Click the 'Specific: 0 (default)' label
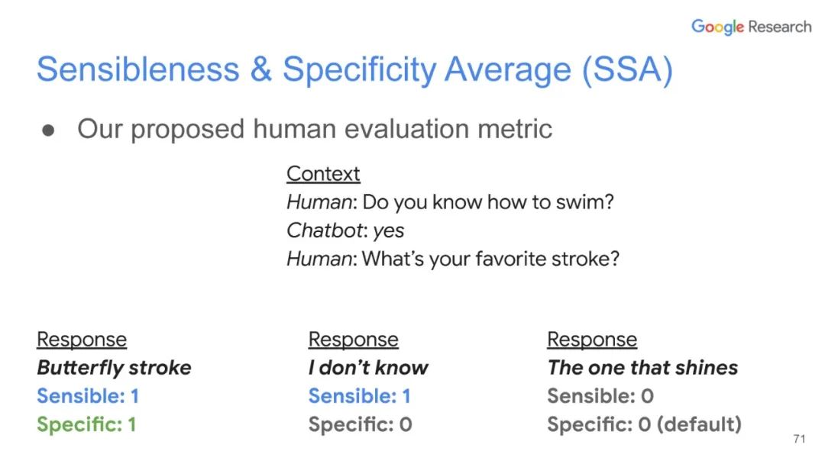The width and height of the screenshot is (825, 464). pyautogui.click(x=644, y=424)
